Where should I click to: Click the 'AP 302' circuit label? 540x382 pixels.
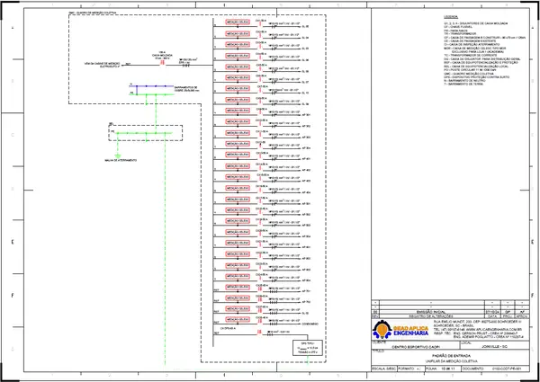click(306, 126)
